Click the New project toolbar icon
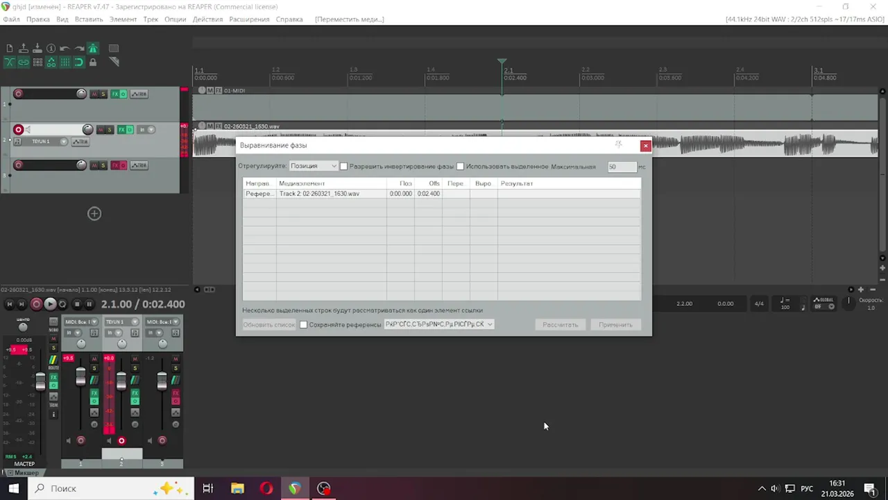The height and width of the screenshot is (500, 888). 9,49
